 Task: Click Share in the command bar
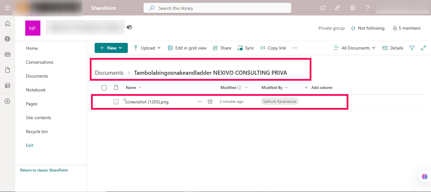point(222,48)
